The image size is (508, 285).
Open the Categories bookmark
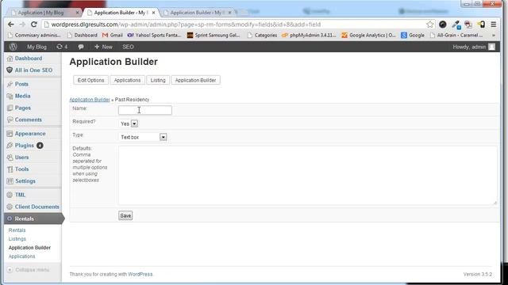262,35
